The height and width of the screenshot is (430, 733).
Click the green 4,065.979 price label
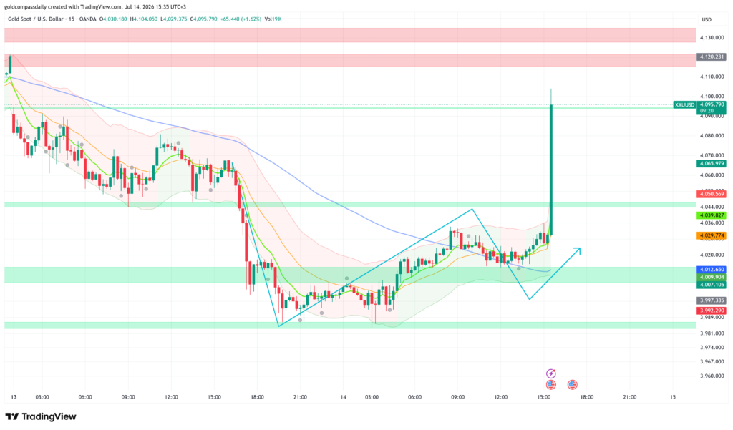tap(712, 164)
